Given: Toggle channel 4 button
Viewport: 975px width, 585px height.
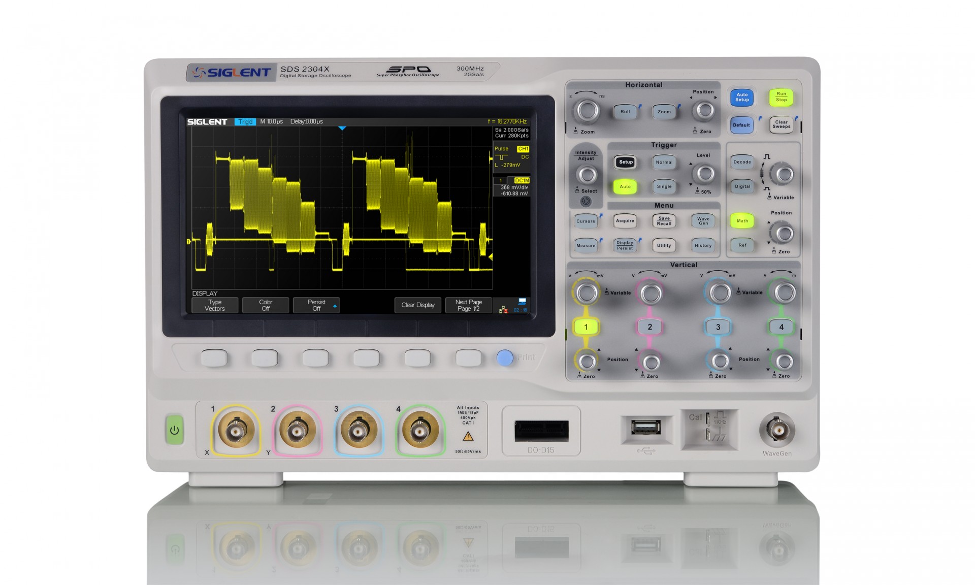Looking at the screenshot, I should (x=782, y=327).
